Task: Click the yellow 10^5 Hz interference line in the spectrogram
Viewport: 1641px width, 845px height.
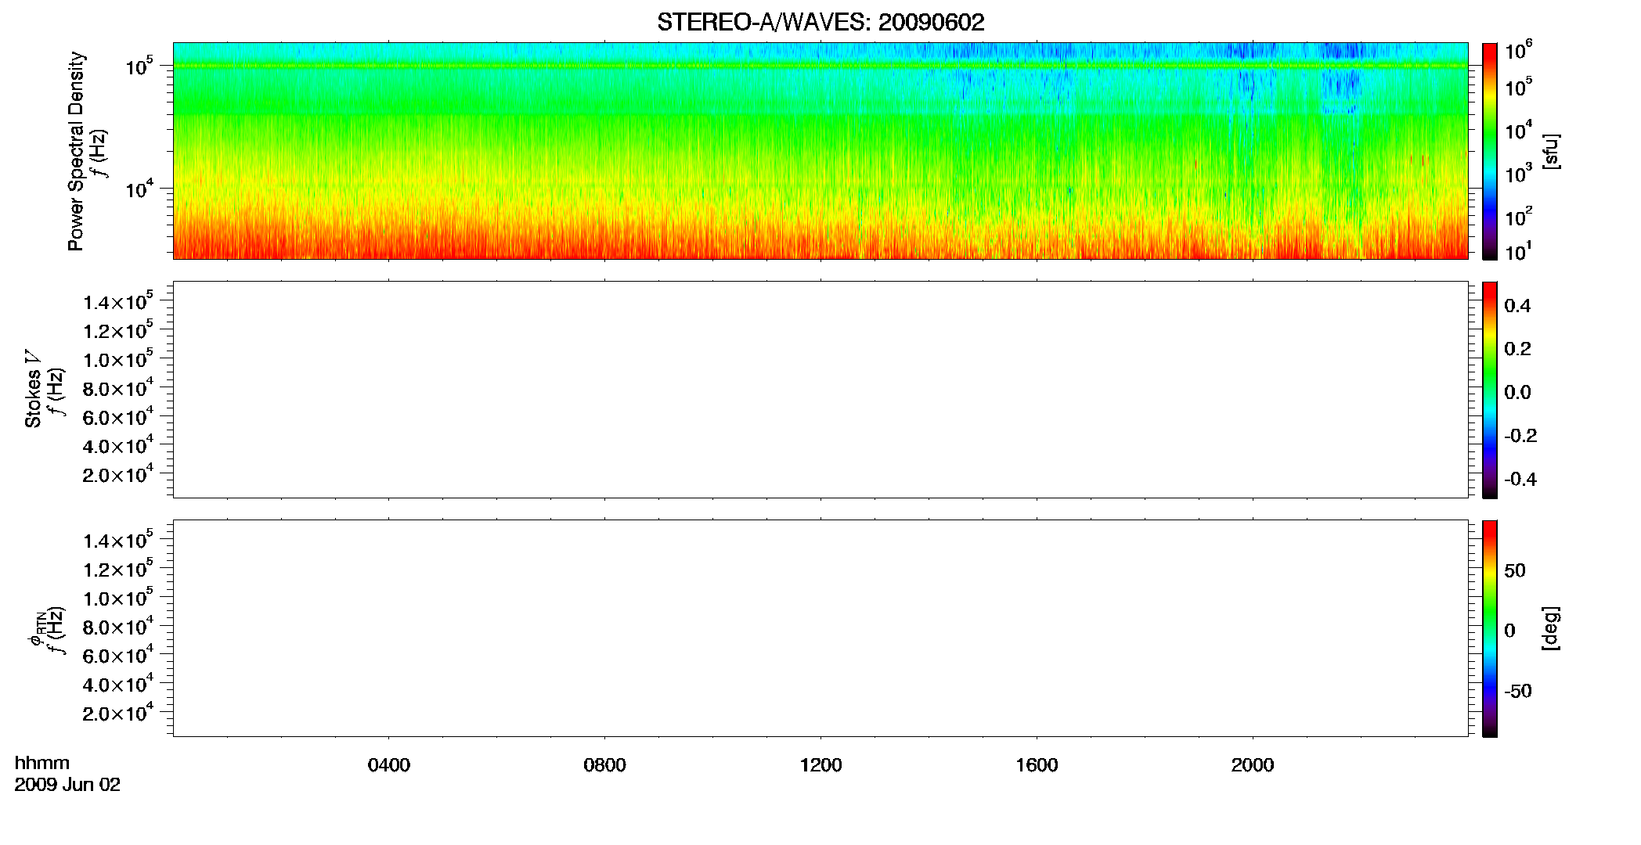Action: point(820,66)
